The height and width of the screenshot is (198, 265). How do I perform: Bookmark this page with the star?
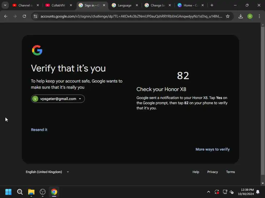[228, 16]
